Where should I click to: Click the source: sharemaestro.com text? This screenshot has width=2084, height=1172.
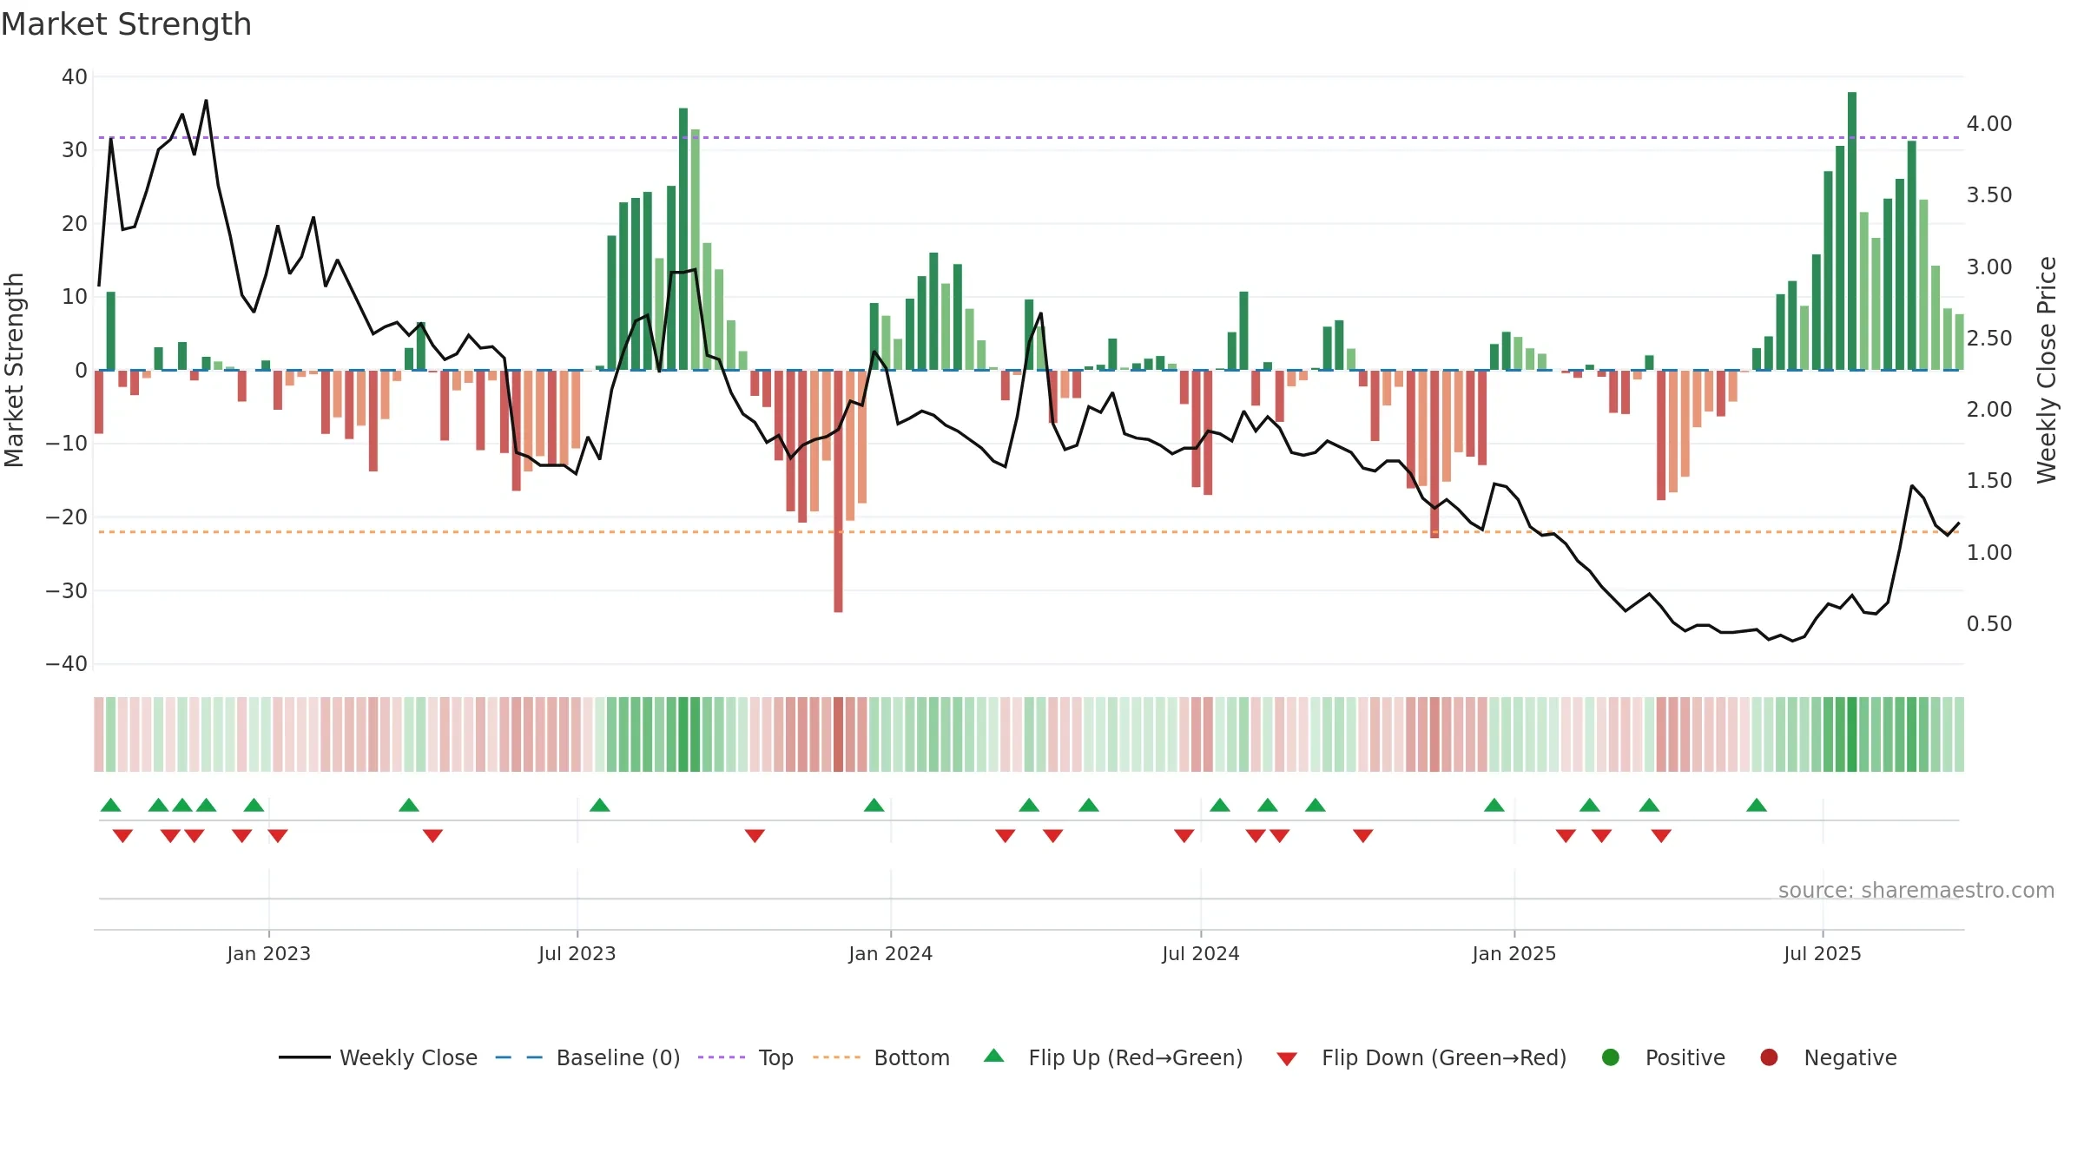coord(1916,890)
